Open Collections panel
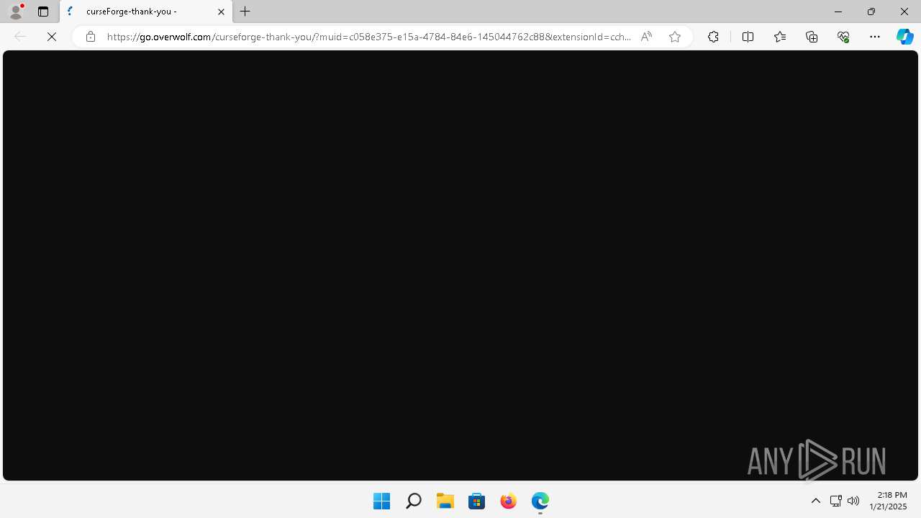Screen dimensions: 921x518 pos(812,37)
